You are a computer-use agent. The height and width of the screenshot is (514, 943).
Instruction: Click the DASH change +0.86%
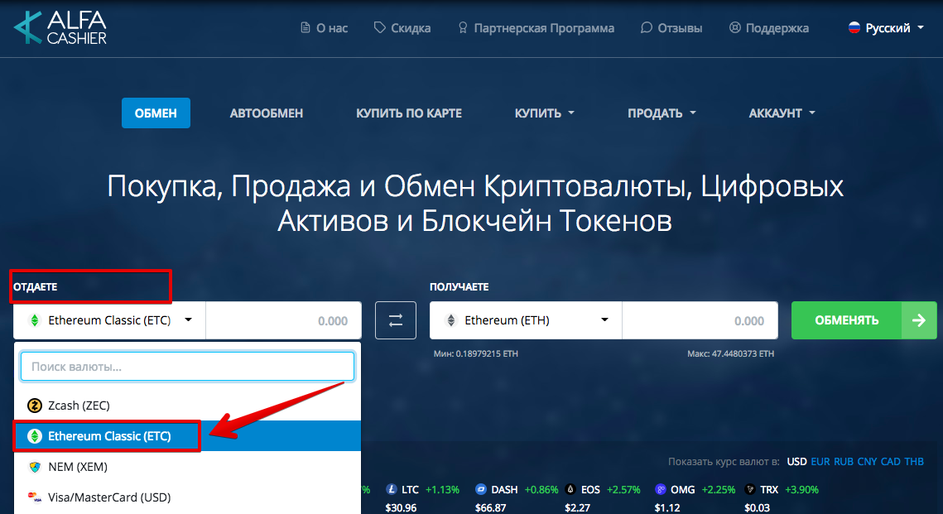point(541,490)
